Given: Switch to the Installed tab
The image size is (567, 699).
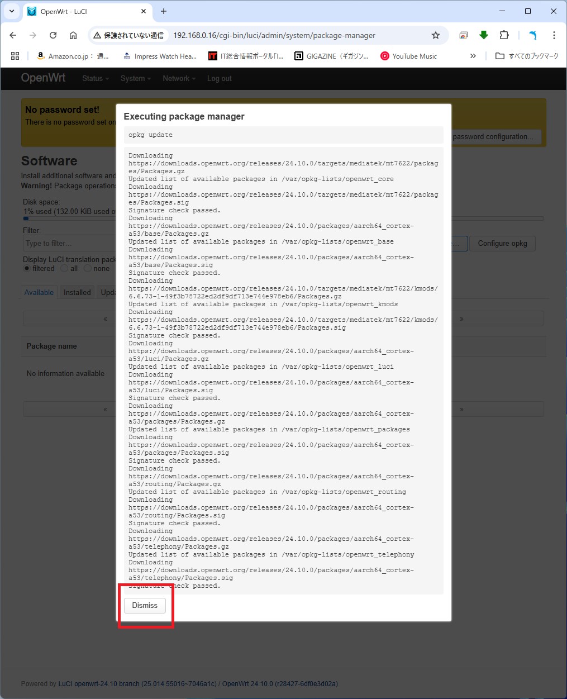Looking at the screenshot, I should [77, 292].
